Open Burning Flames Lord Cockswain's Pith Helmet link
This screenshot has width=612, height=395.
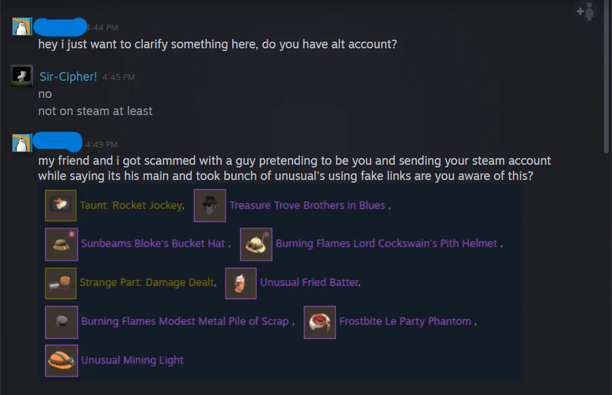tap(386, 243)
